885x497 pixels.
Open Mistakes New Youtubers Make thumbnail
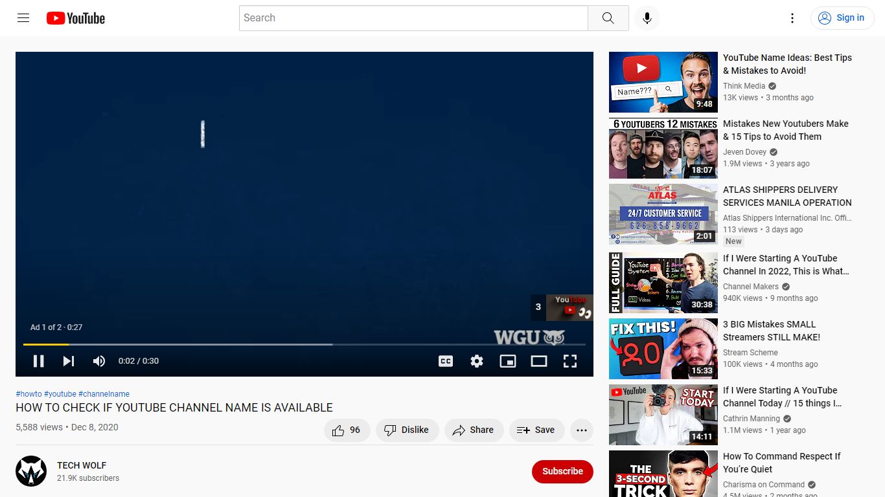coord(663,148)
